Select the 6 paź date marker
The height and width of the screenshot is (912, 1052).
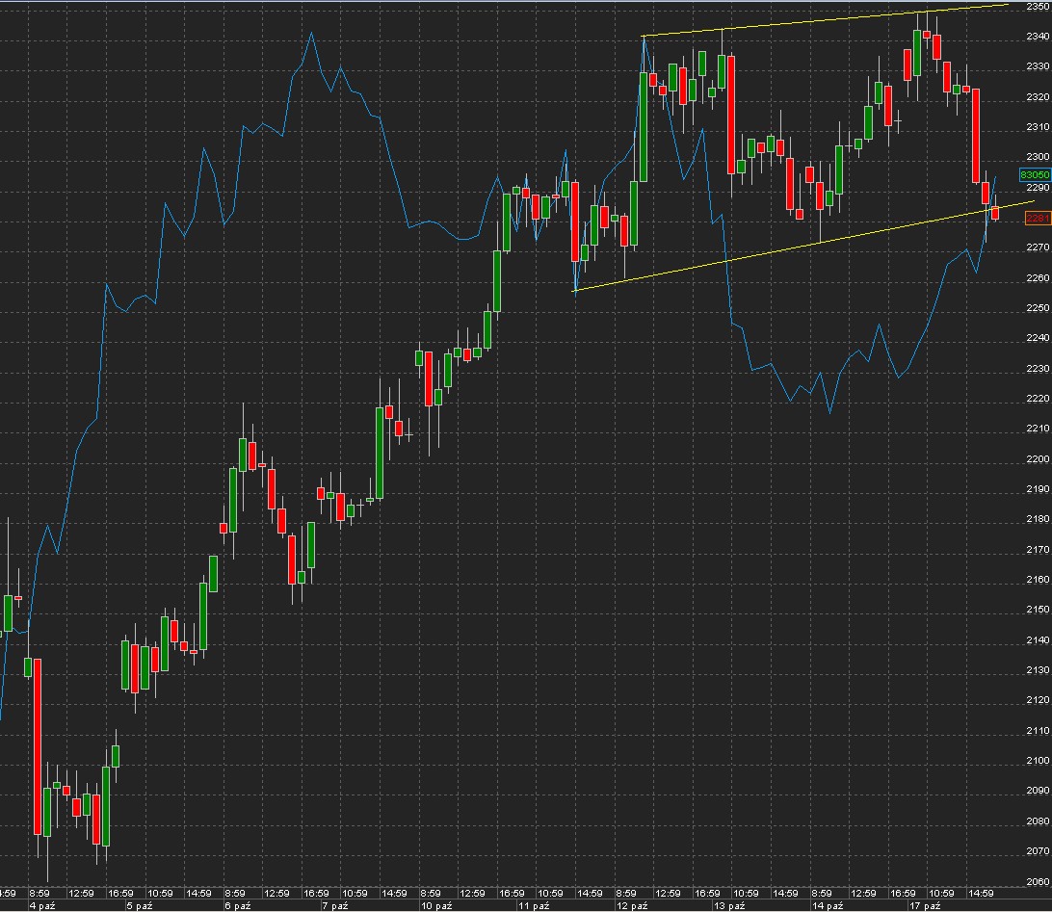238,906
